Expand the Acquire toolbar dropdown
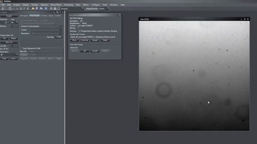 pyautogui.click(x=82, y=8)
